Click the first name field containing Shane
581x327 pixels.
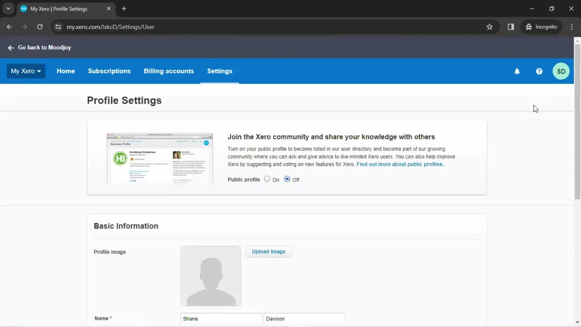[x=221, y=319]
